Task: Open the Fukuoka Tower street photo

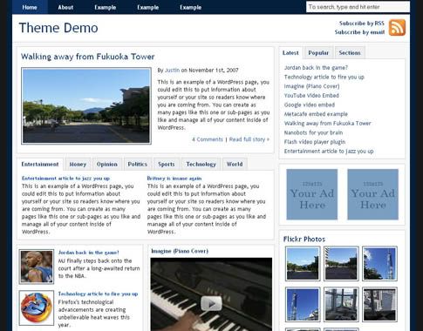Action: pos(86,106)
